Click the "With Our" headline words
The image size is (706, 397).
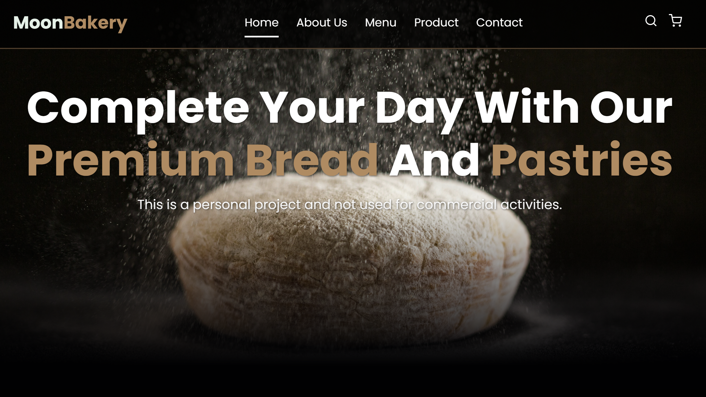point(574,107)
